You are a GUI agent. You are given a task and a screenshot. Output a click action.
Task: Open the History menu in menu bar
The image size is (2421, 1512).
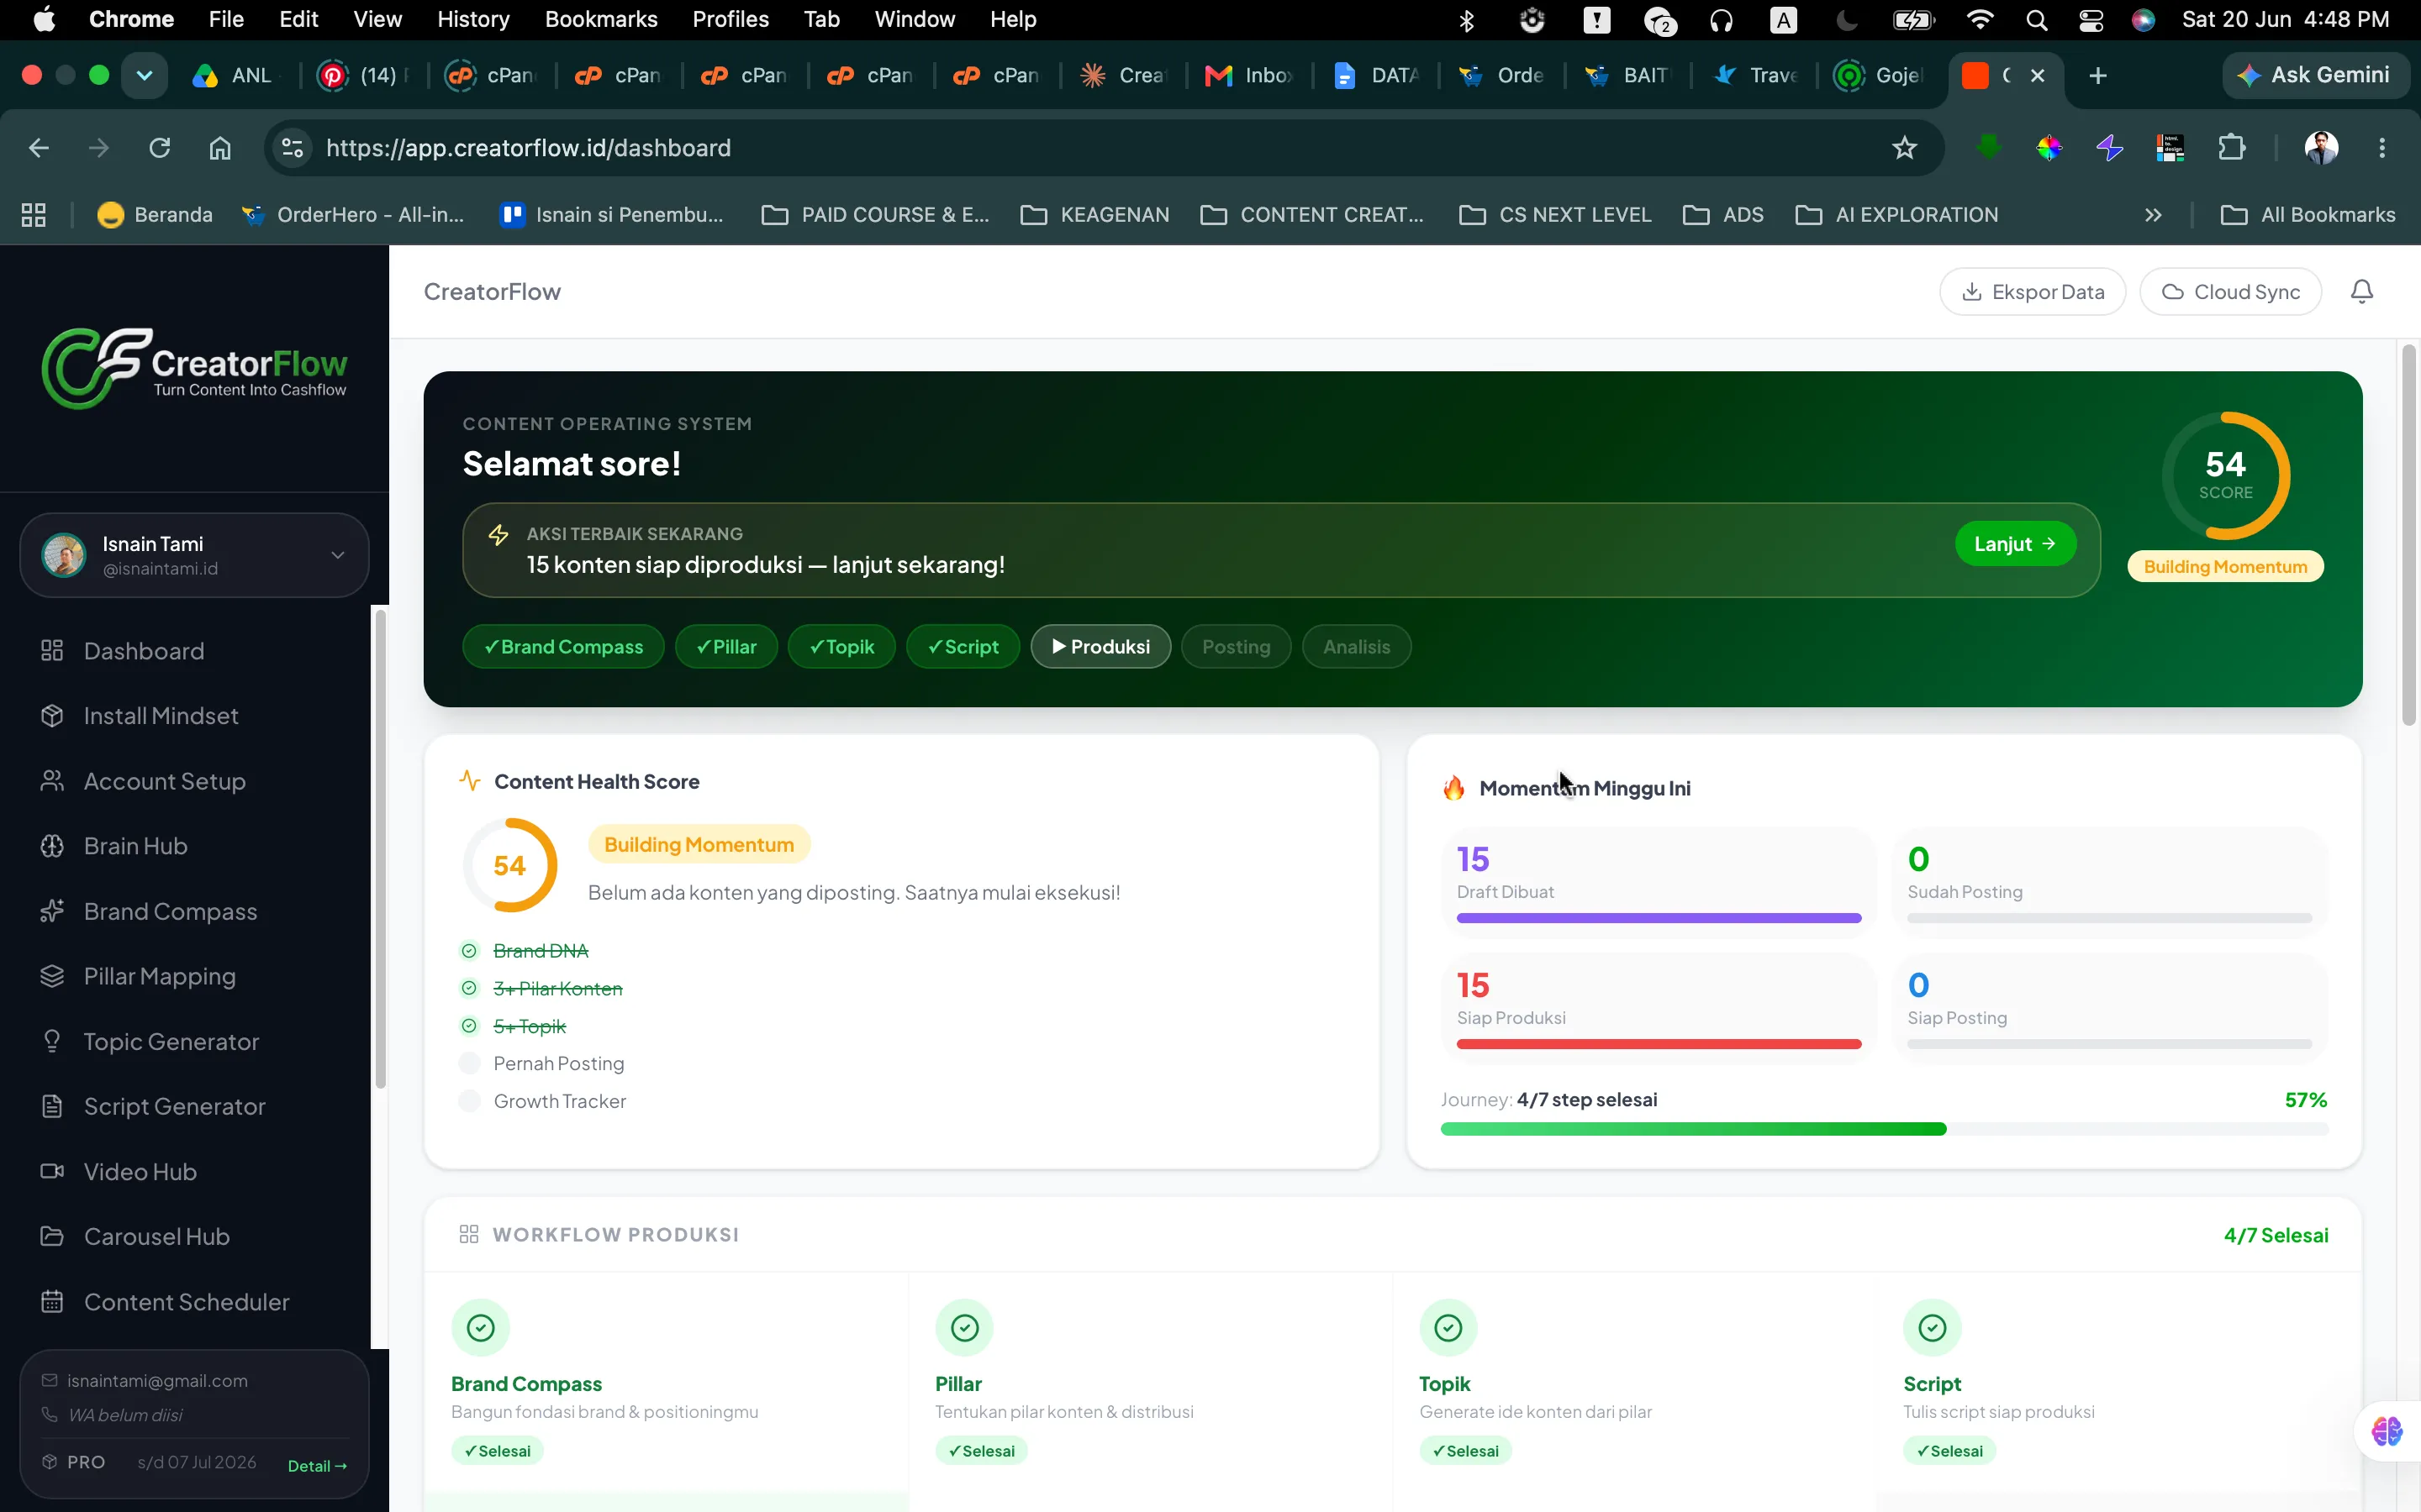(x=473, y=19)
